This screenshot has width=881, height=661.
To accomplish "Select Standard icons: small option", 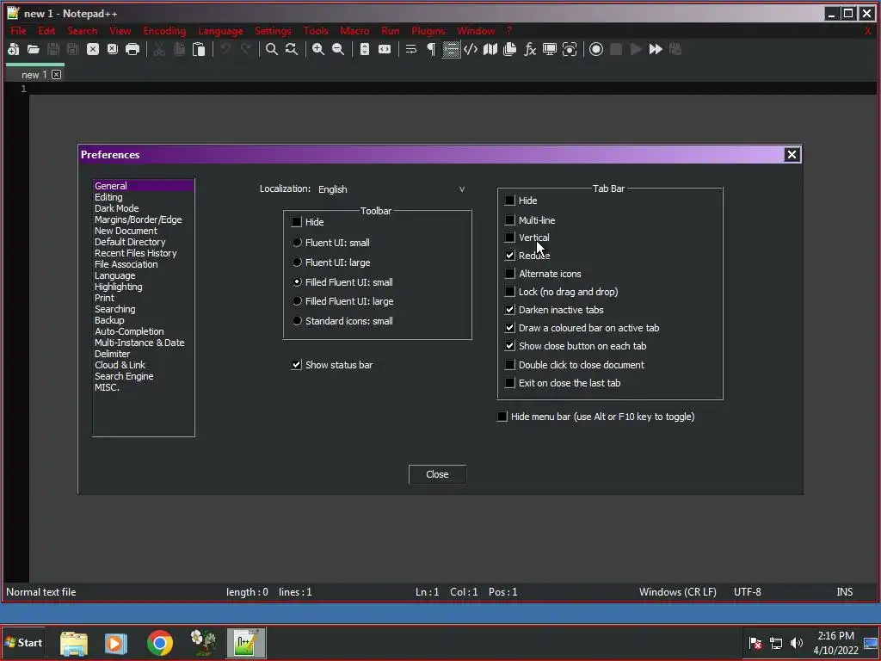I will point(297,321).
